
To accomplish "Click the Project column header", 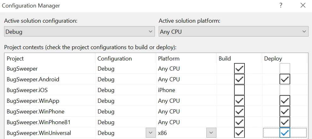I will (15, 59).
